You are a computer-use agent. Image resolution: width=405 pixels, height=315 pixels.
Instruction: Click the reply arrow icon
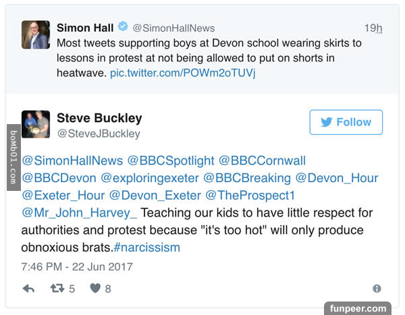28,288
